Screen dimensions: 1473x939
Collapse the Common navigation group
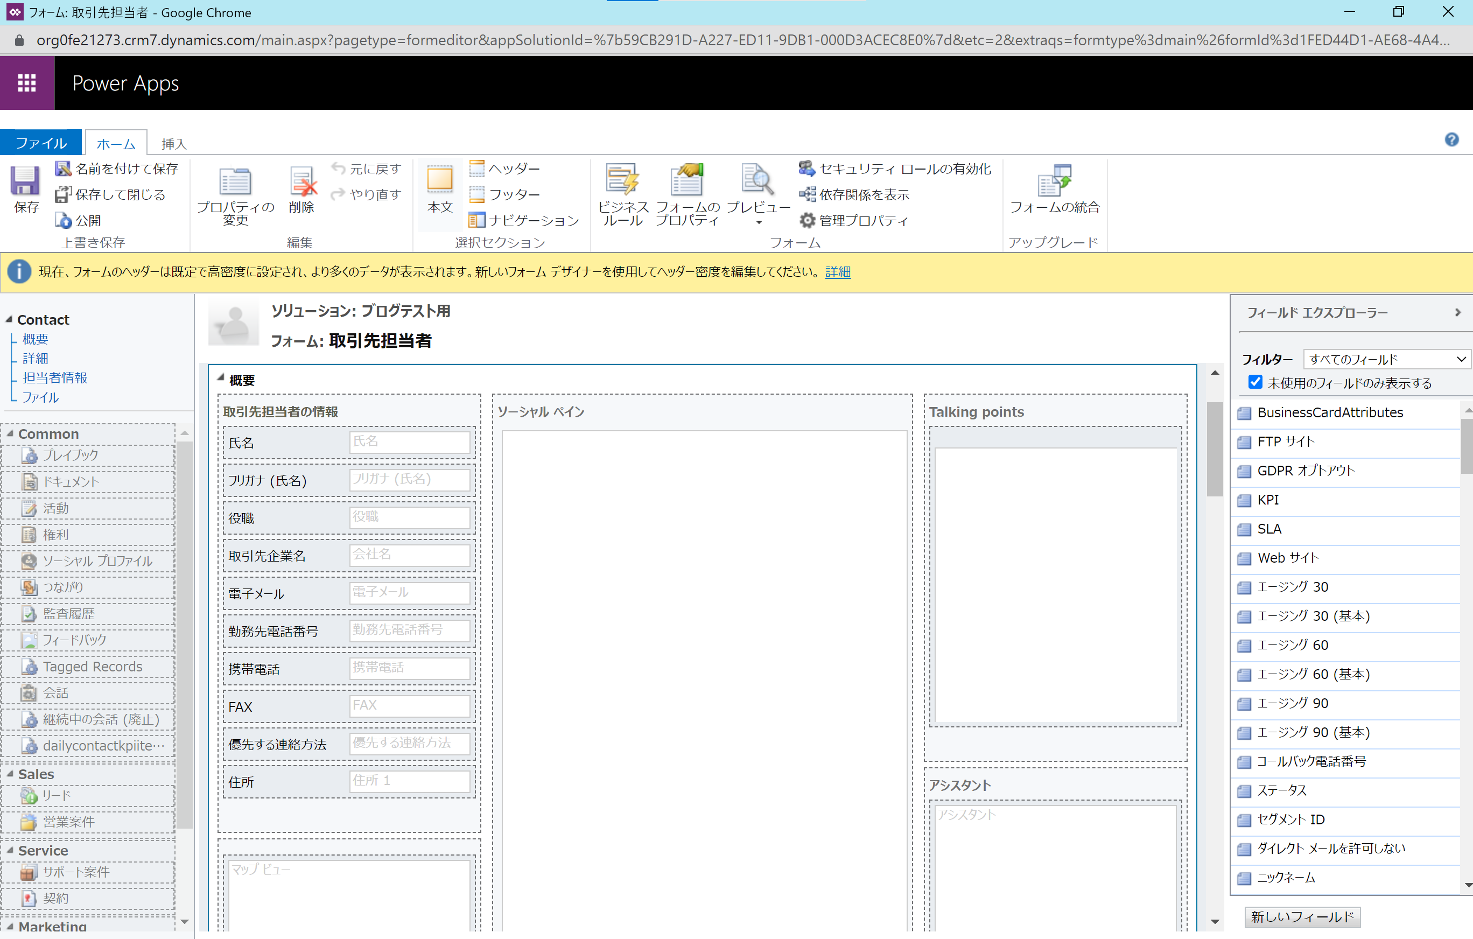(10, 434)
